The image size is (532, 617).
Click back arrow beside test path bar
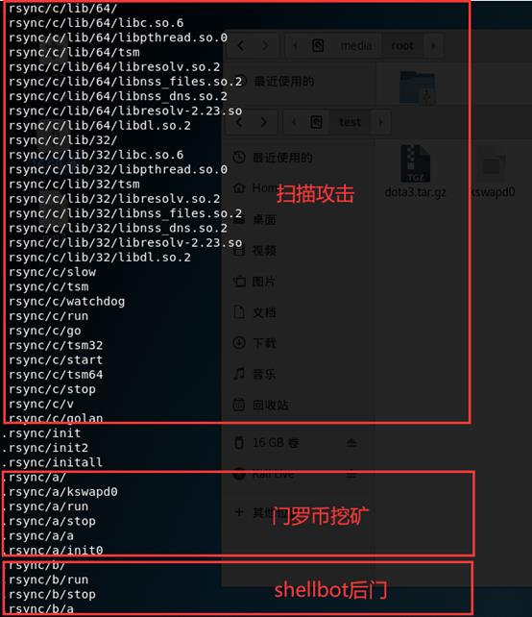click(x=239, y=122)
